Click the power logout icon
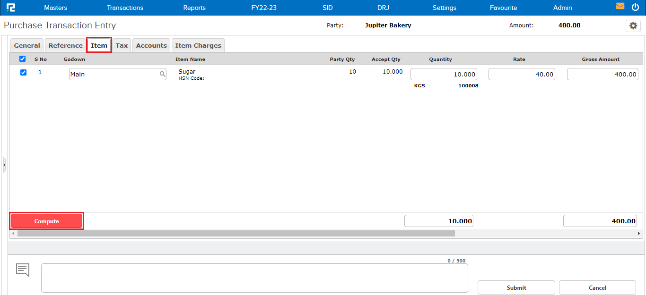The height and width of the screenshot is (295, 646). (635, 7)
